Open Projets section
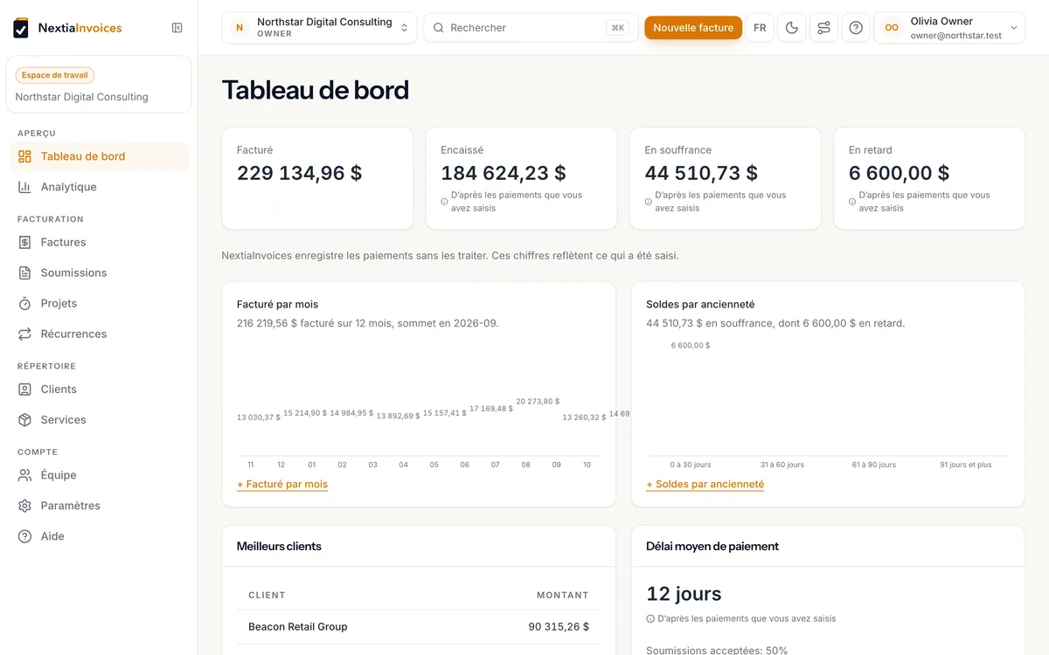The image size is (1049, 655). (99, 303)
